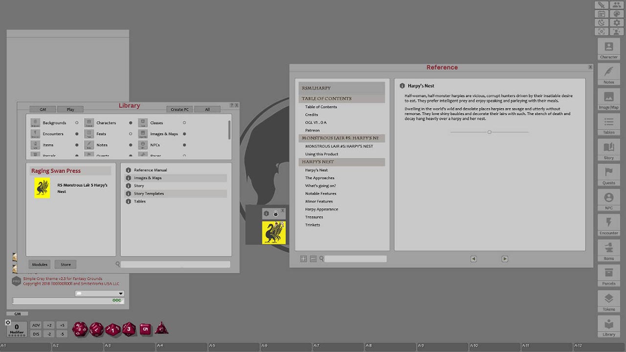Open the NPC panel from the right sidebar
This screenshot has width=626, height=352.
pos(608,199)
